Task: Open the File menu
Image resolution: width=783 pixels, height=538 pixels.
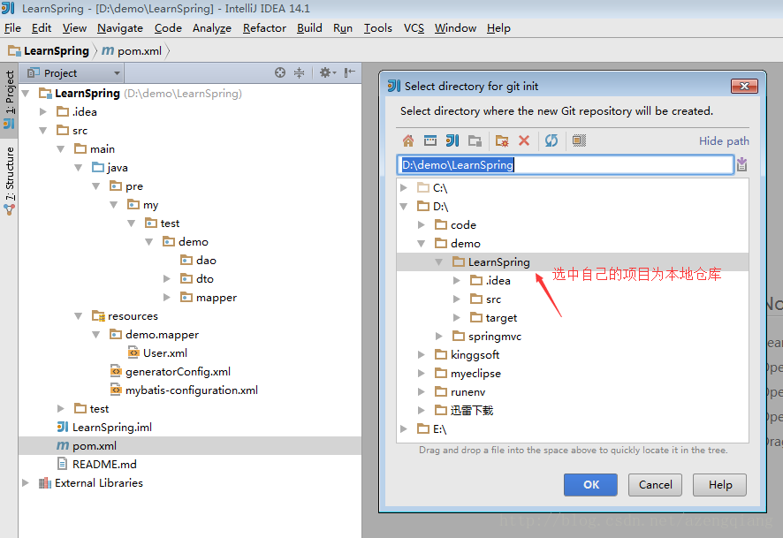Action: [x=12, y=28]
